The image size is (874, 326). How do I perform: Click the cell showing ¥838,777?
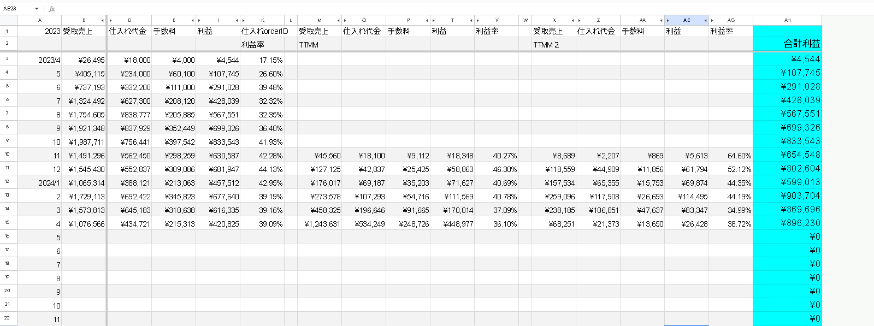[x=129, y=114]
